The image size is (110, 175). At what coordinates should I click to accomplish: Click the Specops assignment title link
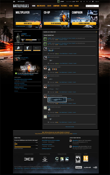coord(69,98)
